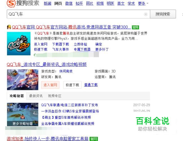
Task: Click the 下载器下载 link
Action: (61, 44)
